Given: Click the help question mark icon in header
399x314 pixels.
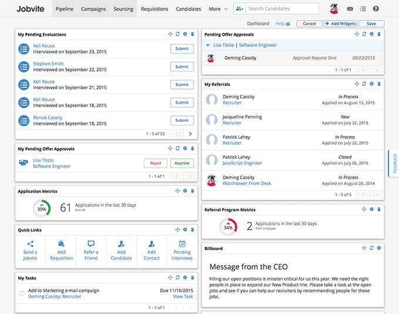Looking at the screenshot, I should pyautogui.click(x=376, y=9).
